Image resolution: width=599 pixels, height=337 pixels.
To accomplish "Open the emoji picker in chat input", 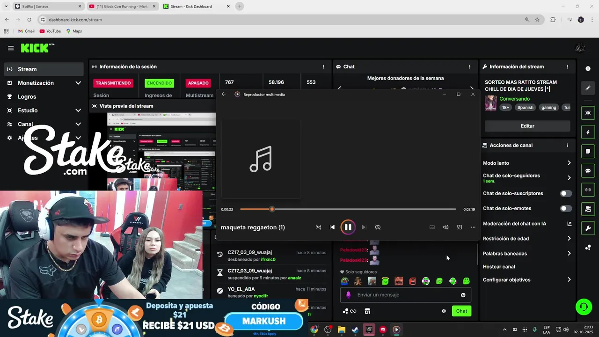I will point(463,295).
